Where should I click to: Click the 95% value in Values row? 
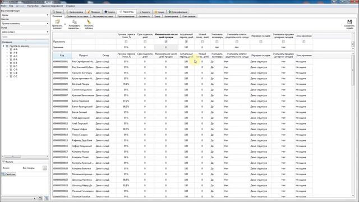(x=126, y=47)
